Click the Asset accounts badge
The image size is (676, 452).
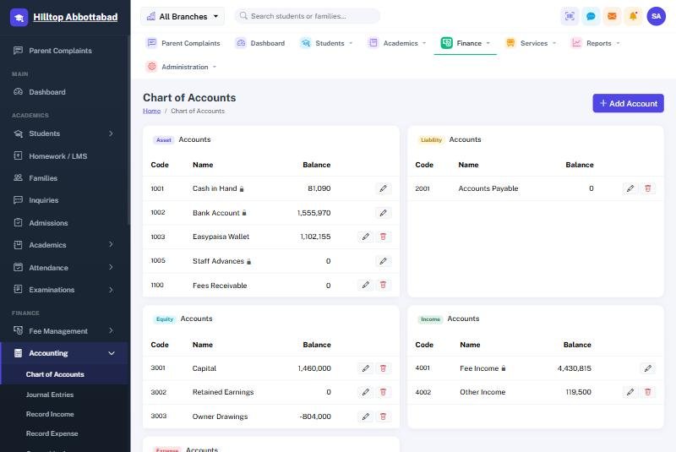click(164, 140)
